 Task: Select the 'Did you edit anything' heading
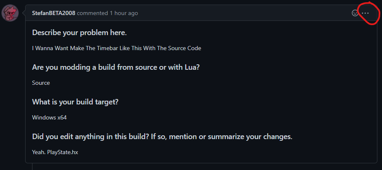(162, 137)
